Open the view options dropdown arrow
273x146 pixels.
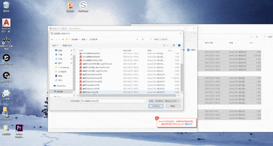[x=168, y=45]
